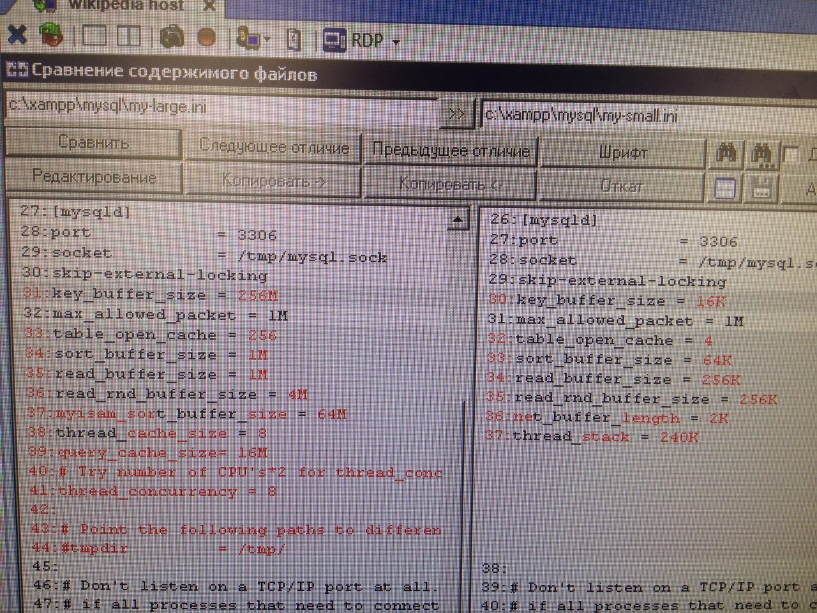Take a screenshot with the camera icon
This screenshot has width=817, height=613.
click(172, 36)
